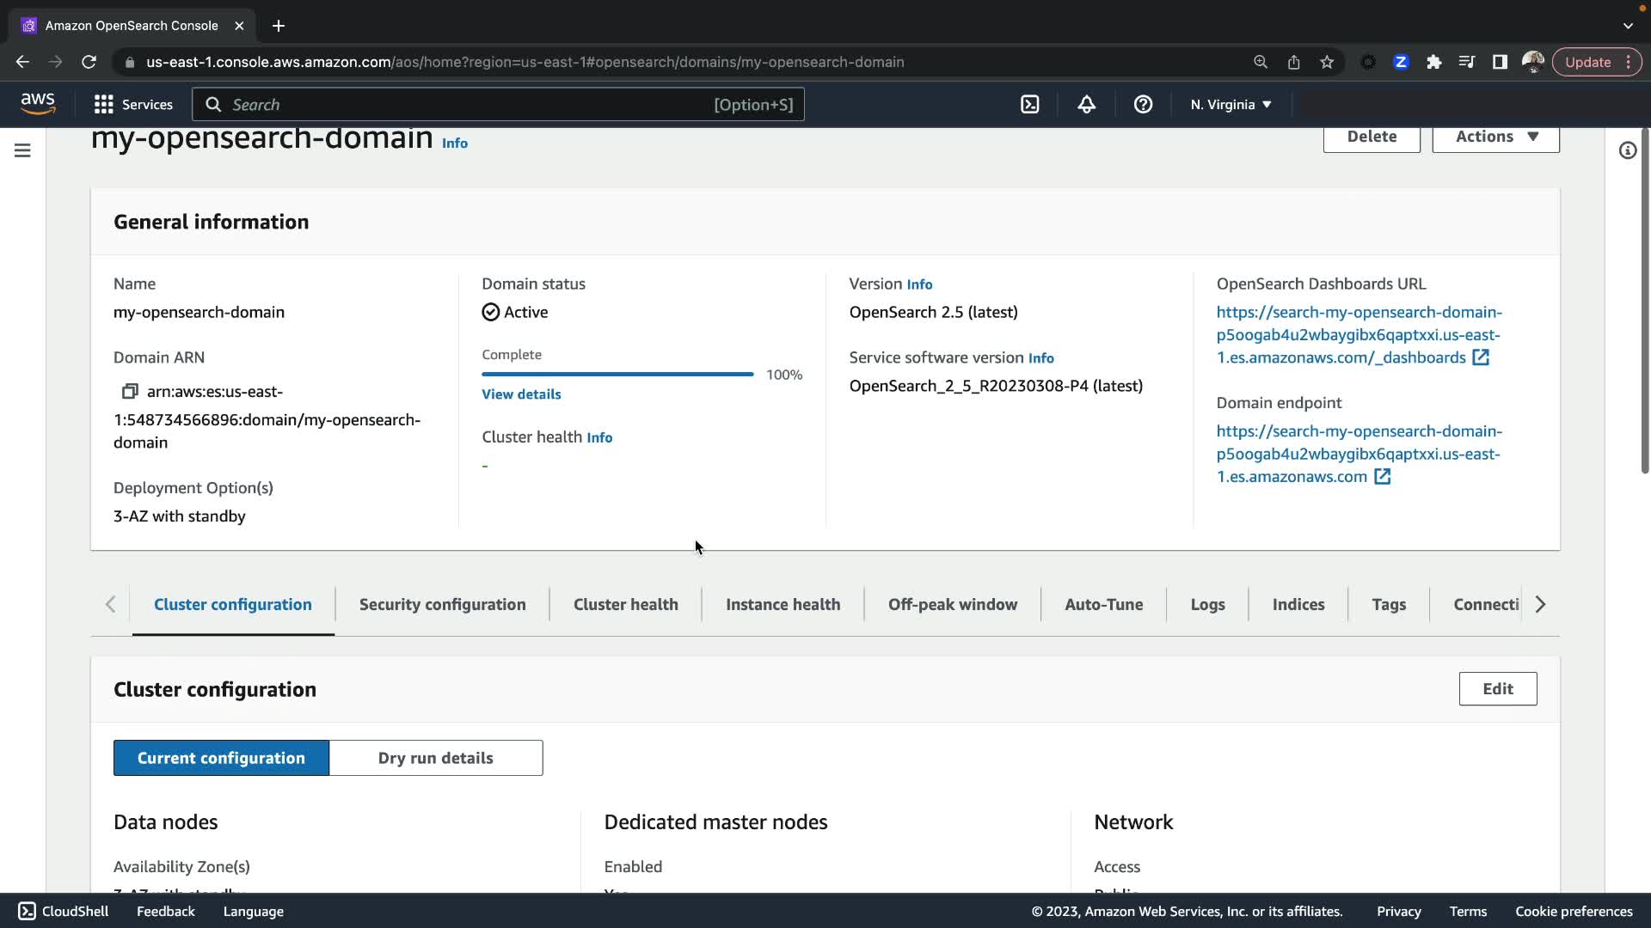This screenshot has width=1651, height=928.
Task: Open the hamburger navigation menu
Action: point(23,151)
